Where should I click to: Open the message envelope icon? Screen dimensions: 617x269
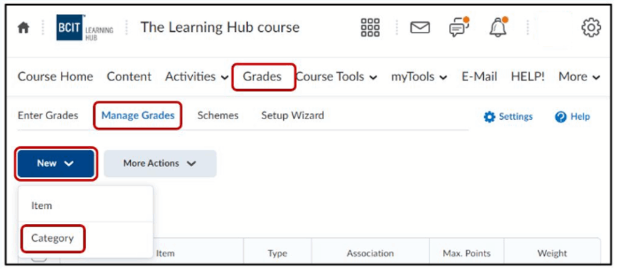[420, 28]
